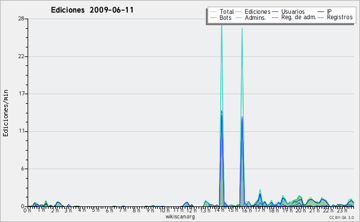The image size is (360, 222).
Task: Click the 12 h tick label
Action: [x=190, y=210]
